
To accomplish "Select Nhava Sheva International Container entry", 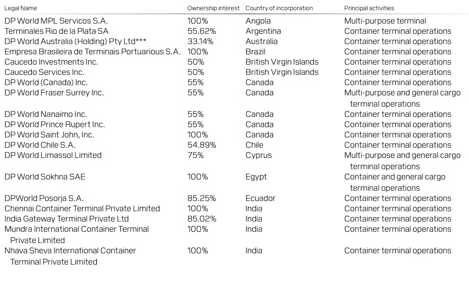I will tap(70, 256).
